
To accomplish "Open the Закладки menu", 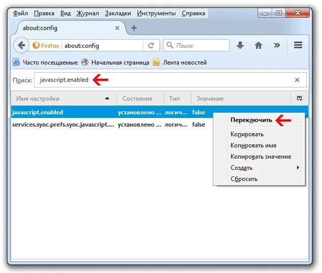I will tap(118, 13).
